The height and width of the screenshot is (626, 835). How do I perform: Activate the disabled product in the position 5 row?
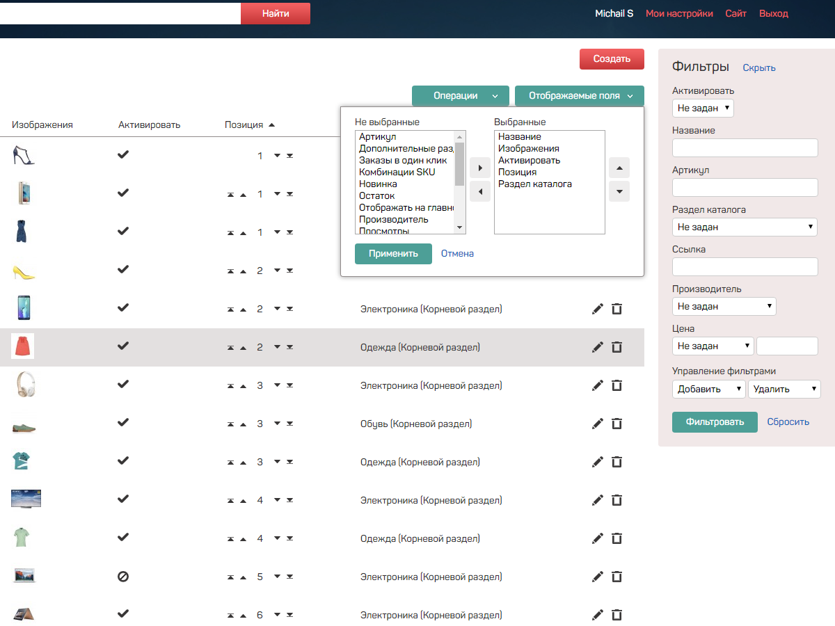(123, 577)
